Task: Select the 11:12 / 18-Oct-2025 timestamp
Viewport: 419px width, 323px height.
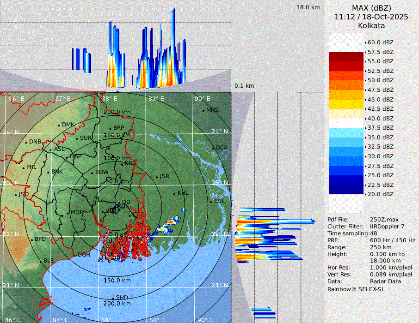Action: [371, 17]
